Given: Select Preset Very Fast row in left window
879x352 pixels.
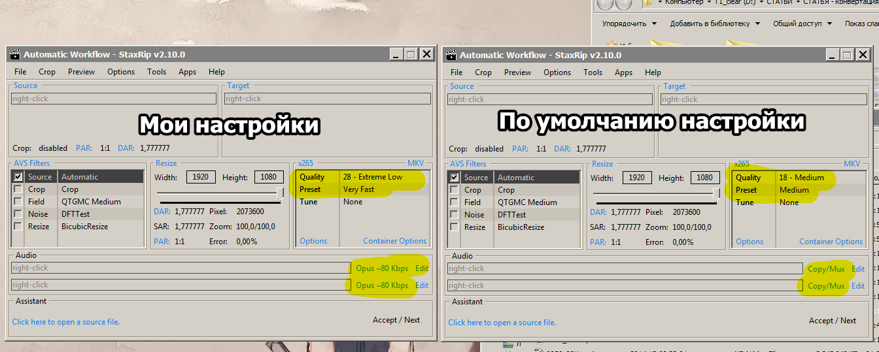Looking at the screenshot, I should tap(363, 189).
